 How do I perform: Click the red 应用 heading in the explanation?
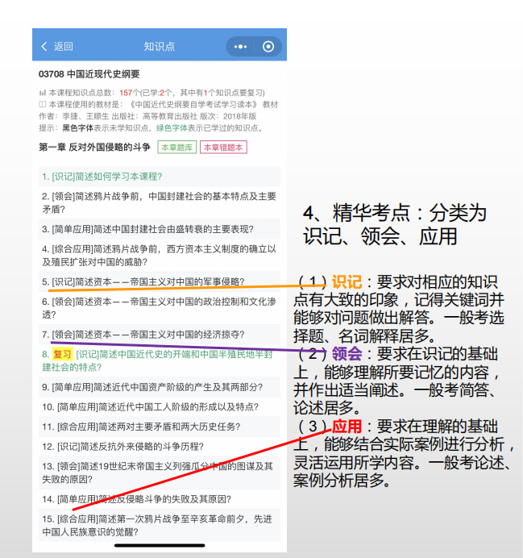[347, 427]
